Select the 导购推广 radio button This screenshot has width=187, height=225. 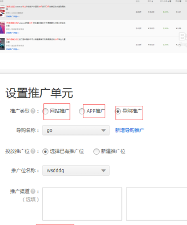tap(118, 111)
